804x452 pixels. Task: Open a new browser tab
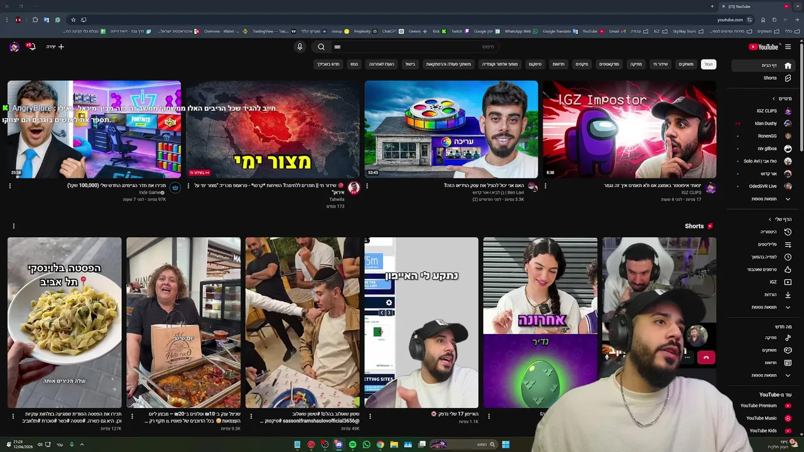[712, 6]
